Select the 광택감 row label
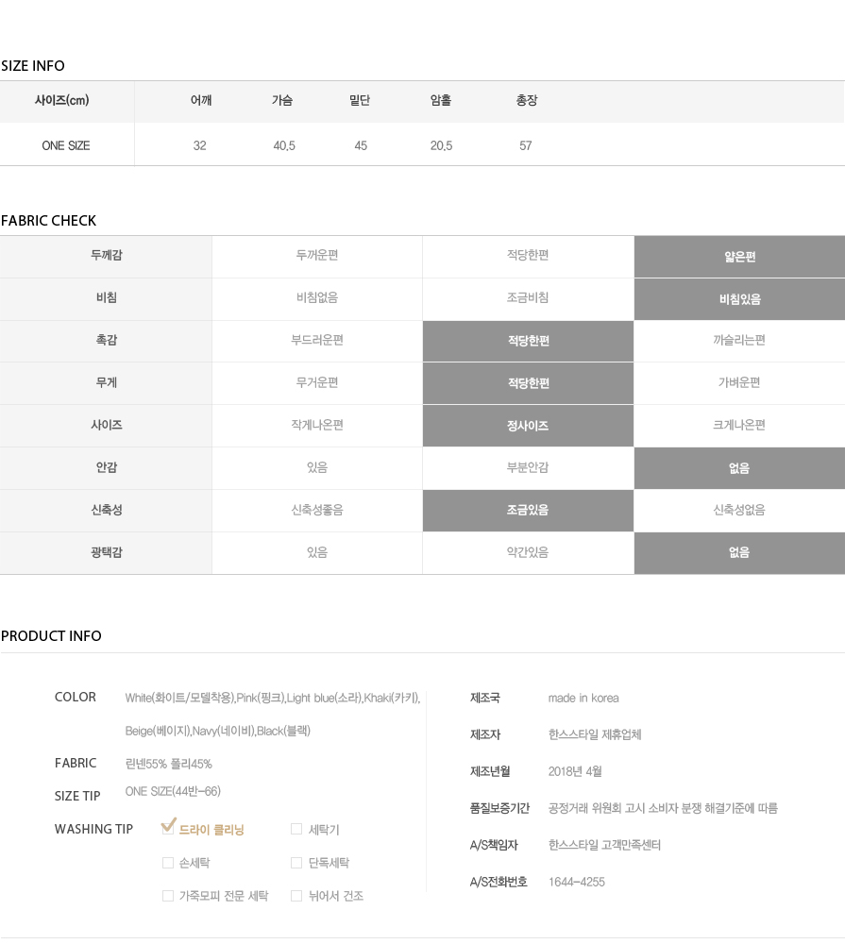 point(106,552)
